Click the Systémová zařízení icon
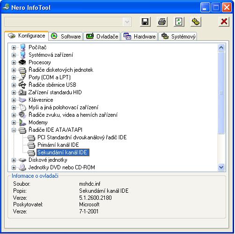This screenshot has width=235, height=234. coord(22,55)
